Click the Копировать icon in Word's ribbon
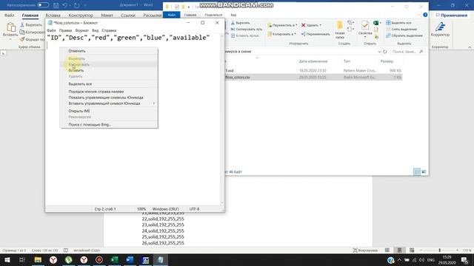Viewport: 474px width, 266px height. pyautogui.click(x=22, y=32)
